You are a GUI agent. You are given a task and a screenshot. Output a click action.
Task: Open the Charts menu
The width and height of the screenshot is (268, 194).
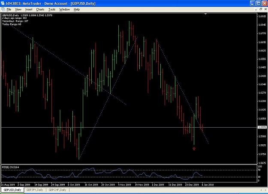tap(40, 9)
